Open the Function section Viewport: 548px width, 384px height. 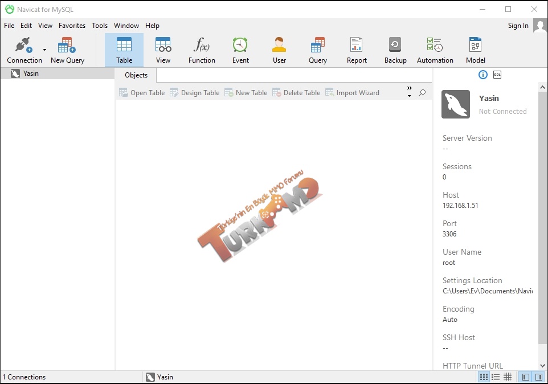click(202, 51)
